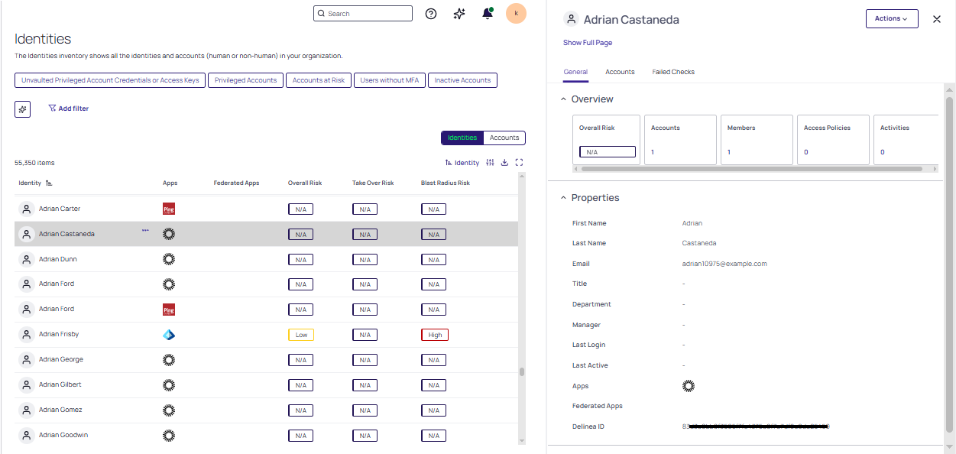Open the Actions dropdown
Screen dimensions: 956x454
(x=891, y=19)
